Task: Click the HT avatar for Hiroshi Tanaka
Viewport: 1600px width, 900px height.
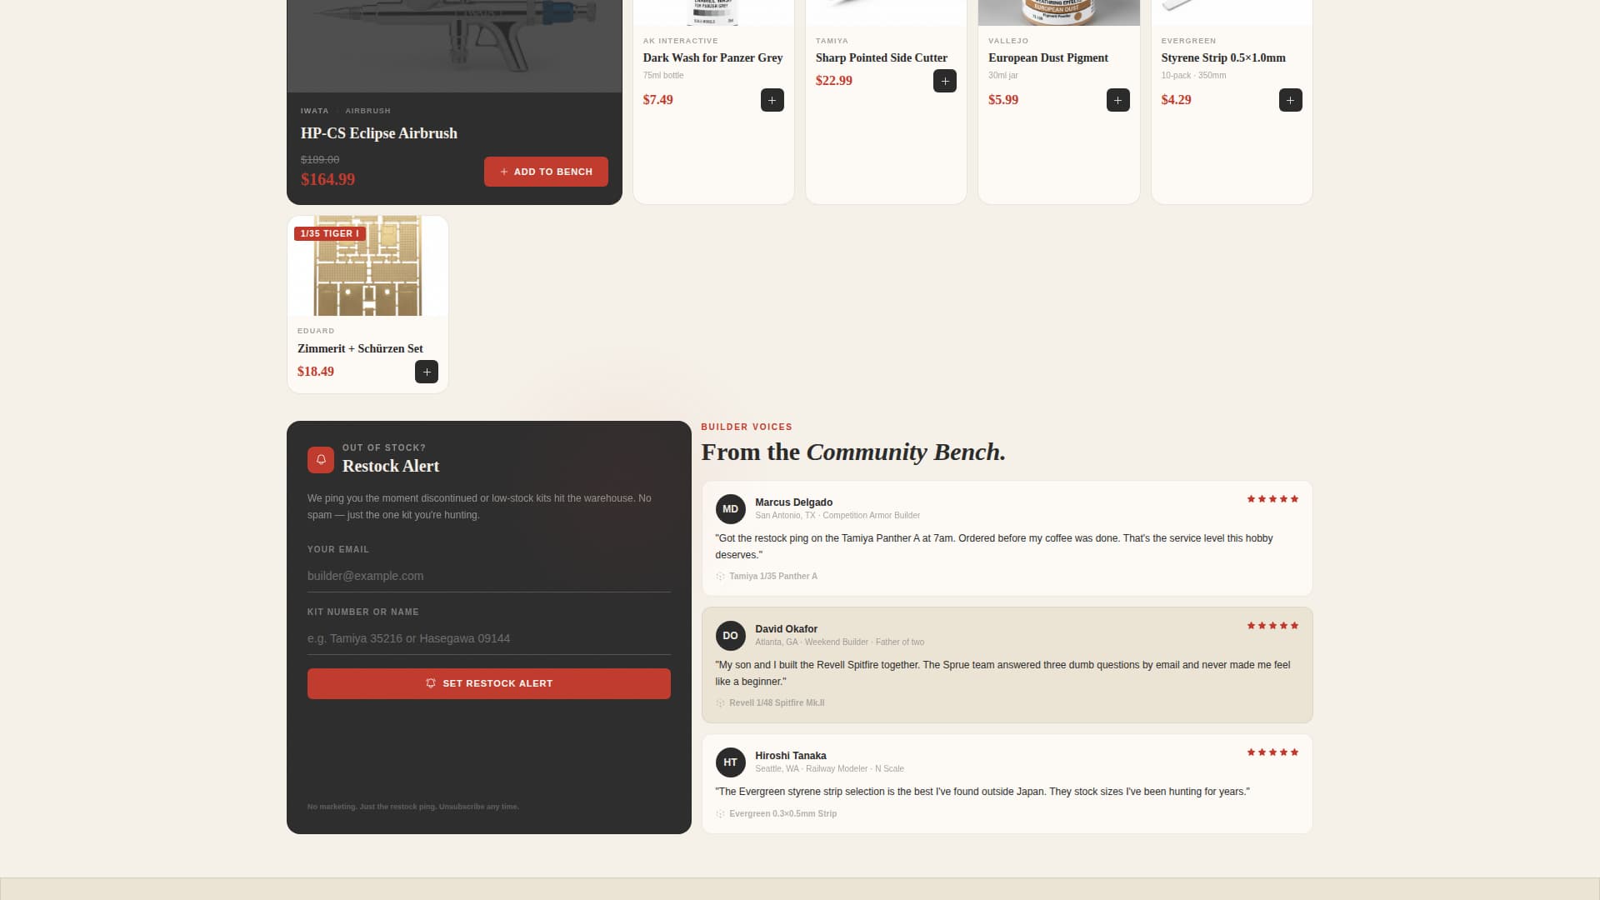Action: click(730, 762)
